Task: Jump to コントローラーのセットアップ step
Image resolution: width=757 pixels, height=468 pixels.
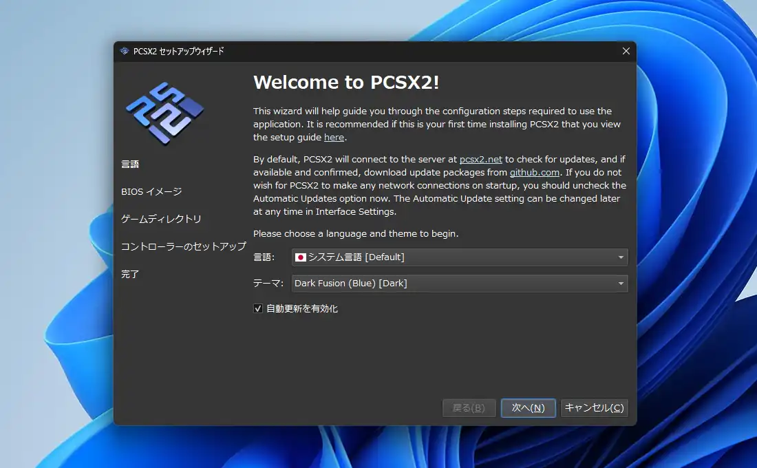Action: click(x=183, y=246)
